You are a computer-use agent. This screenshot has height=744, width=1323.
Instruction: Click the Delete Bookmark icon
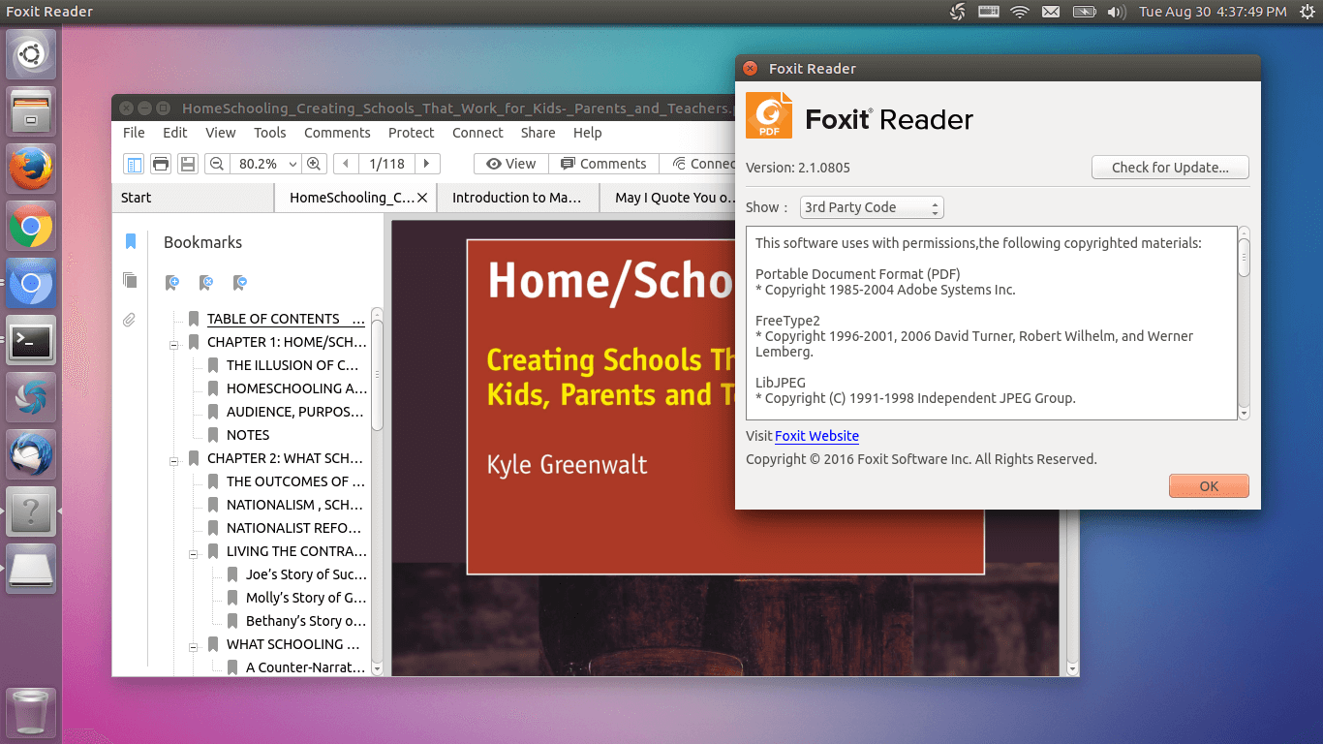point(205,284)
